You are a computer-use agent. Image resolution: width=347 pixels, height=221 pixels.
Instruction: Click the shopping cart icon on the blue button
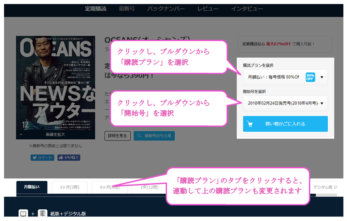point(250,124)
